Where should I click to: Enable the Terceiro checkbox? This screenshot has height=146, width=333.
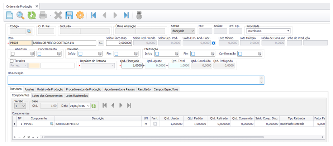point(12,61)
